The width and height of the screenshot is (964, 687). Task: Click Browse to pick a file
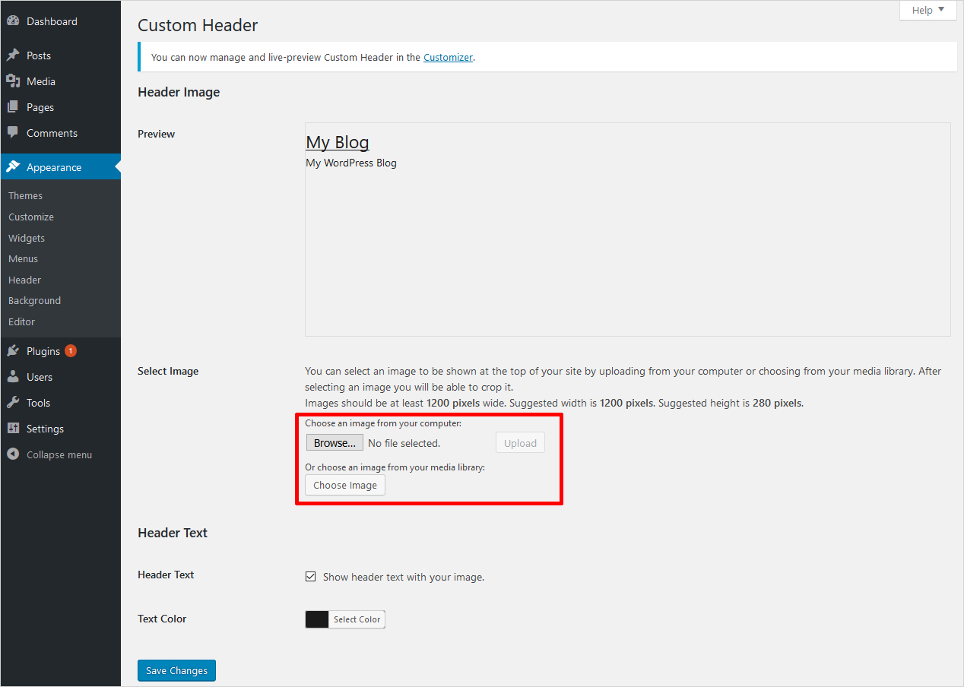click(335, 442)
